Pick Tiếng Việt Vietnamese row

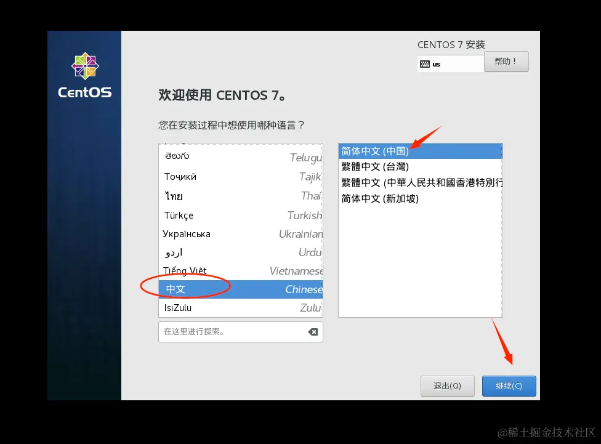coord(241,271)
